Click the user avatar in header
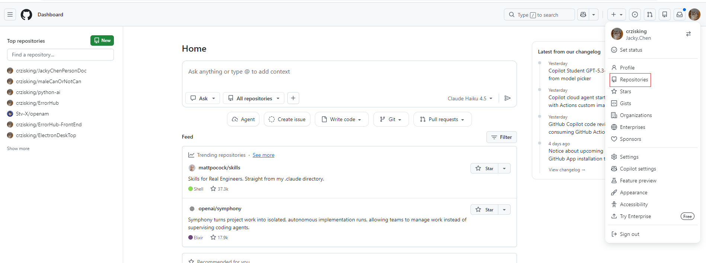This screenshot has height=263, width=706. click(694, 14)
